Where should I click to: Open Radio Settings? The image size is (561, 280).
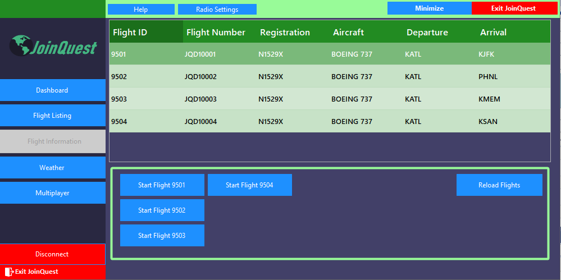click(x=217, y=10)
